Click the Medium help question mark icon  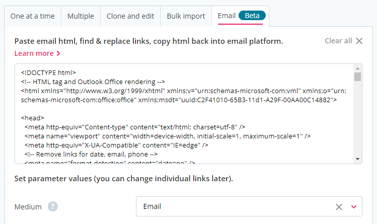(53, 206)
